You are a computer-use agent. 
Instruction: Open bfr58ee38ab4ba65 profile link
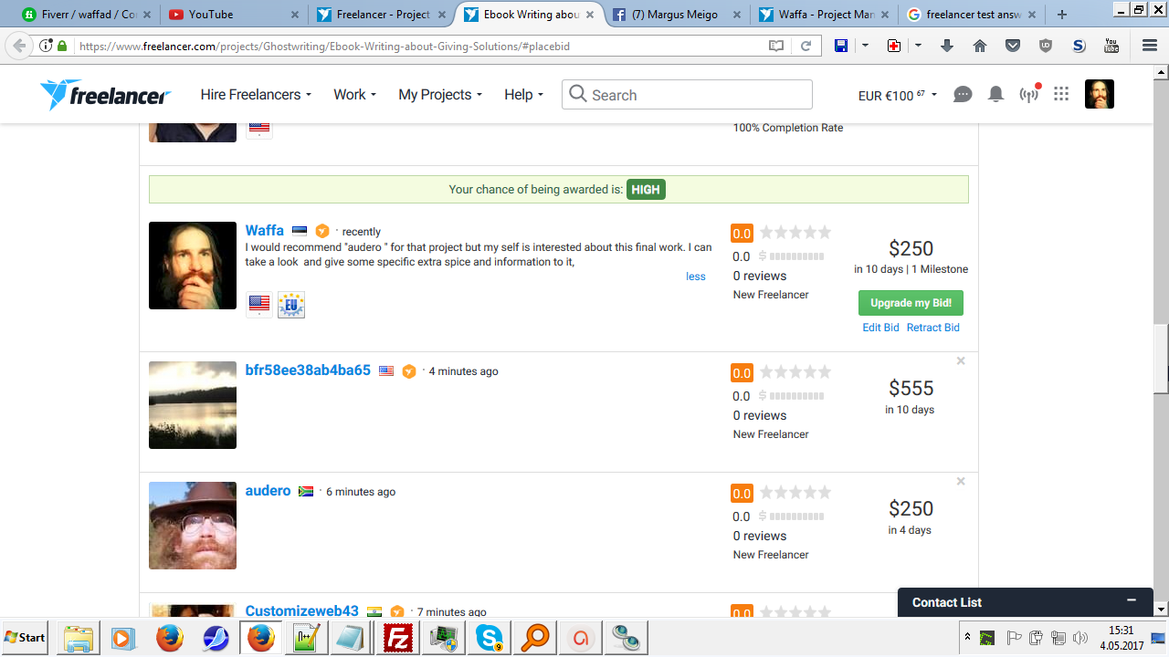coord(308,370)
